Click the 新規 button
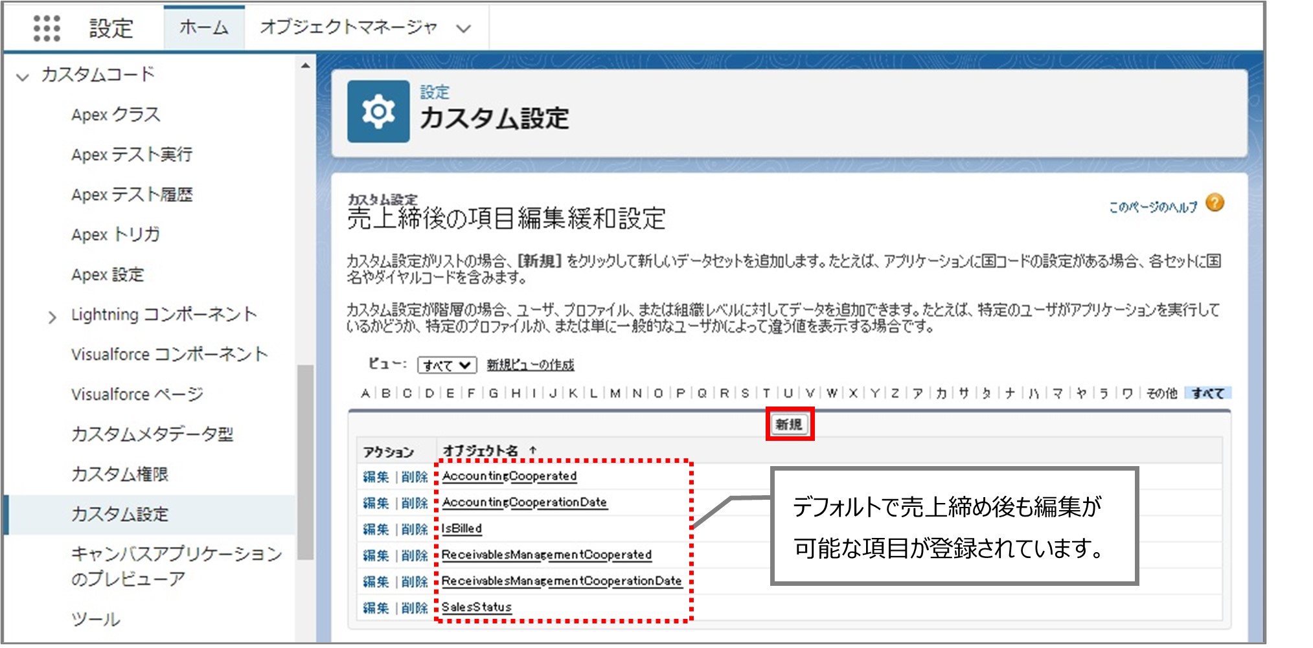This screenshot has width=1313, height=648. [788, 425]
